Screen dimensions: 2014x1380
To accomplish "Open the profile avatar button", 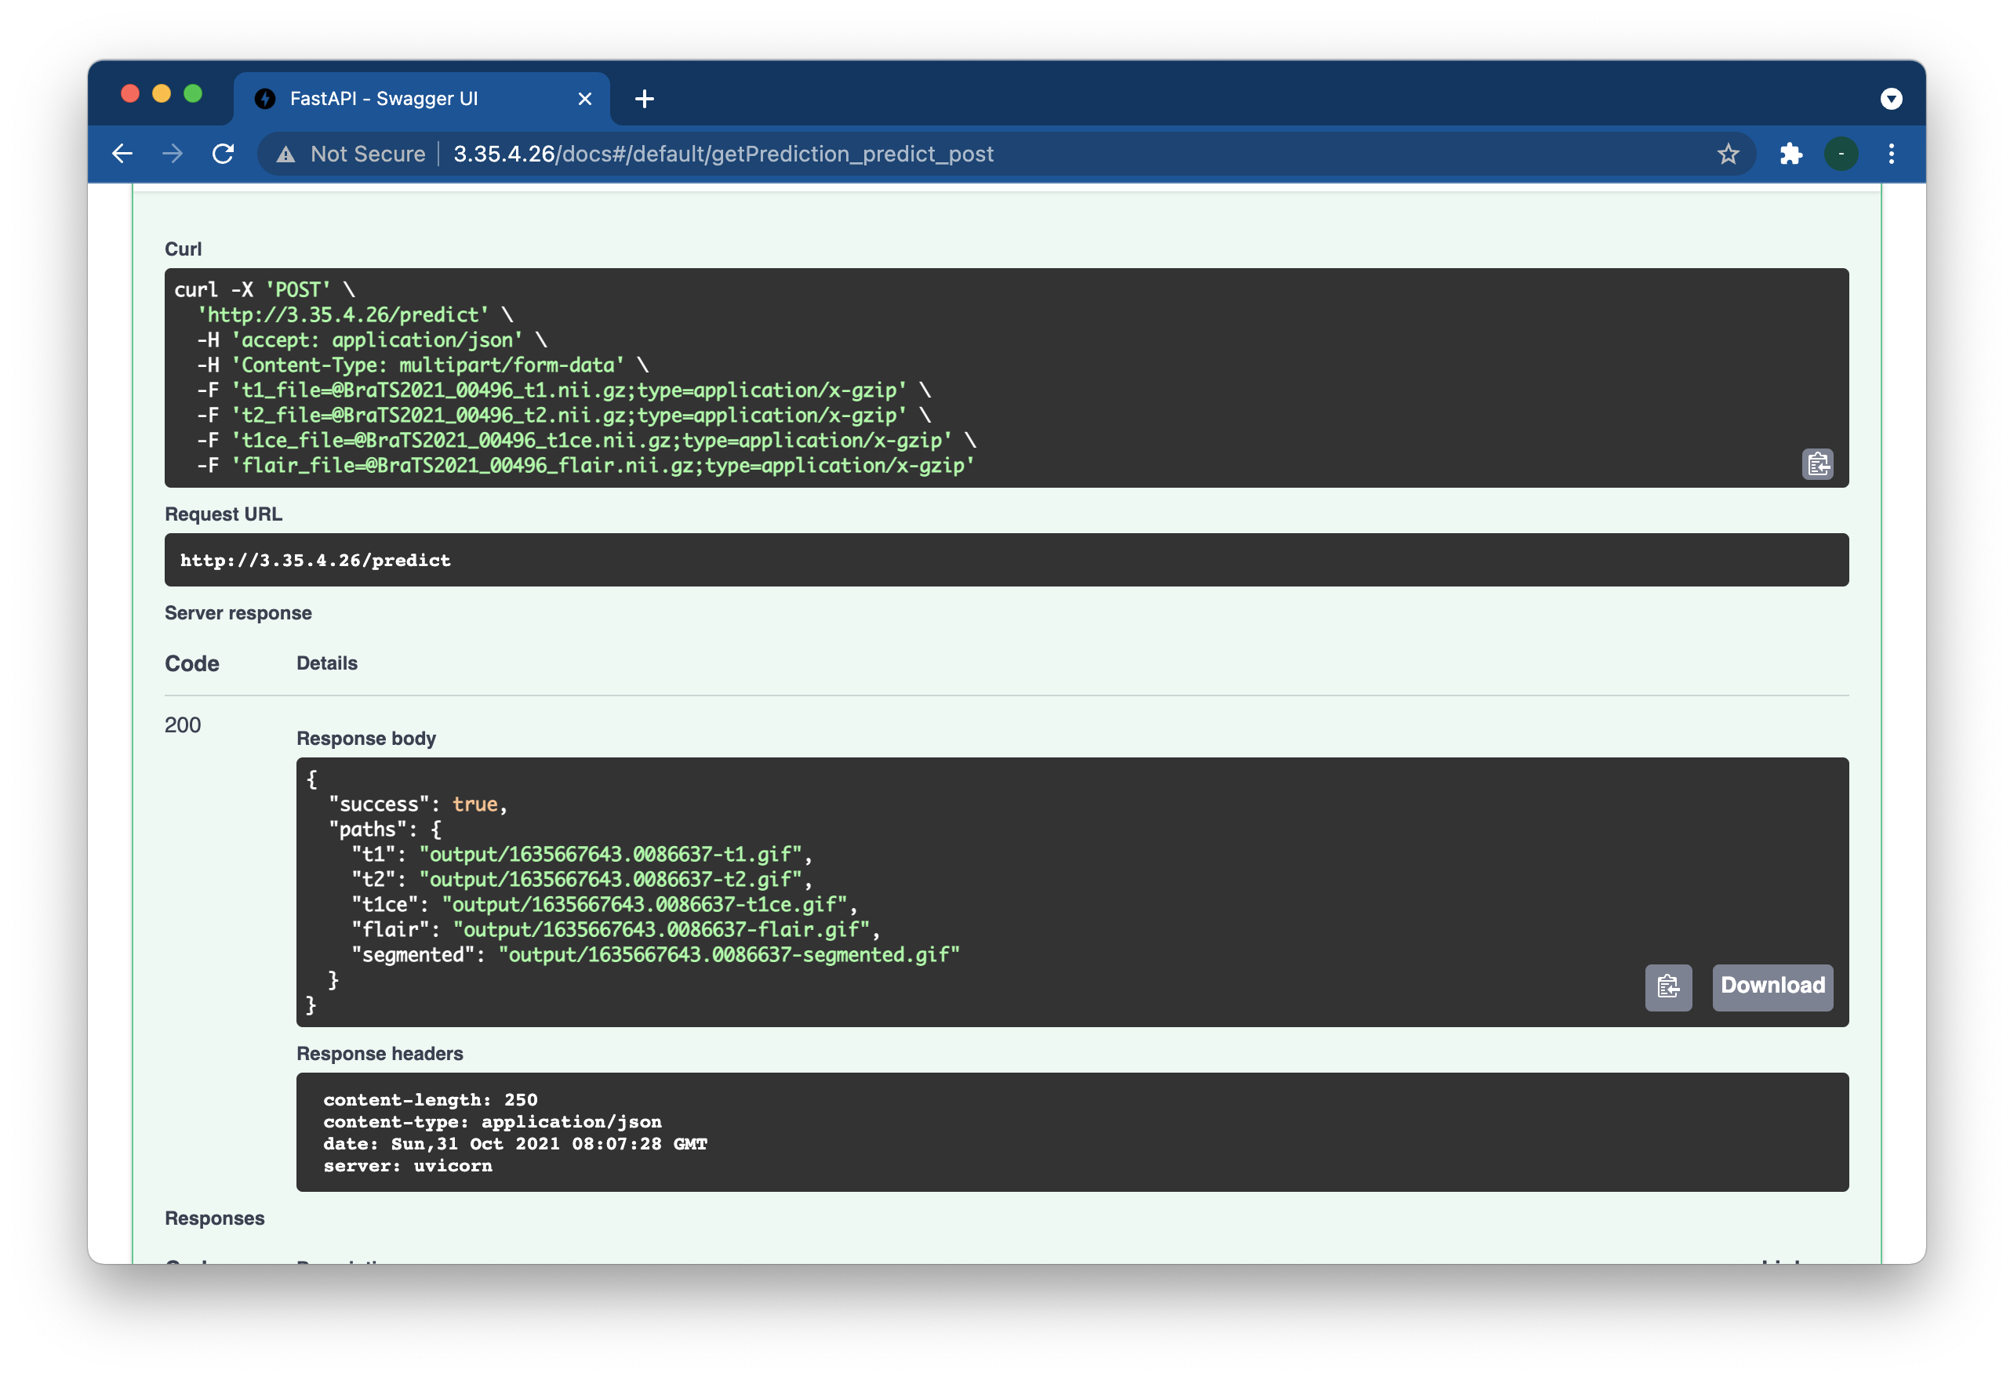I will (1841, 154).
